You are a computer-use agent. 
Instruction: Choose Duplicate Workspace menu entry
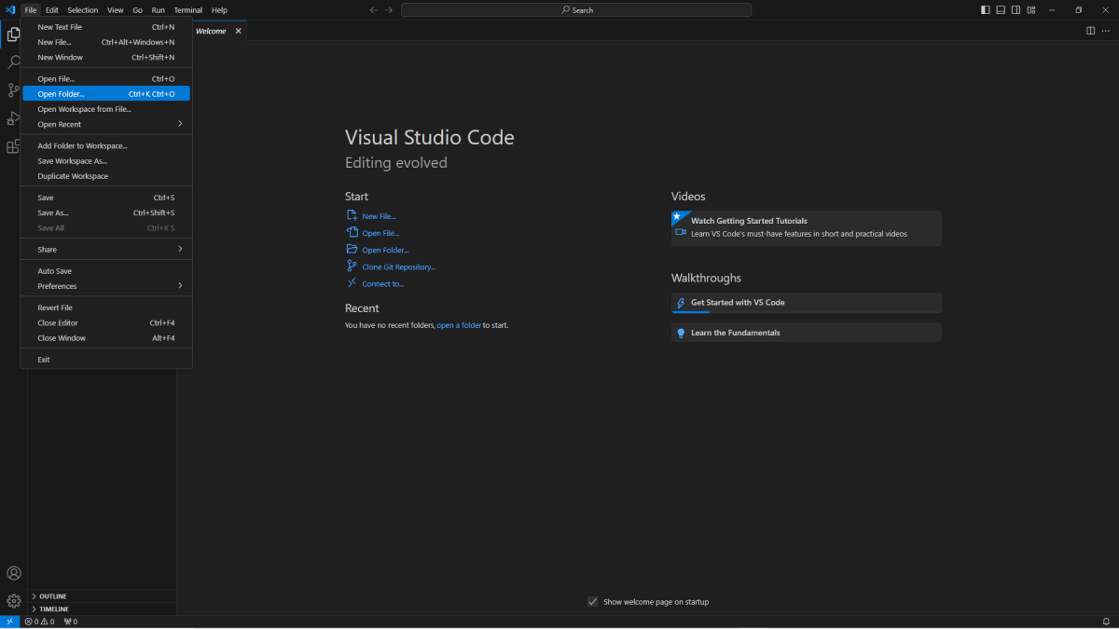pos(106,176)
